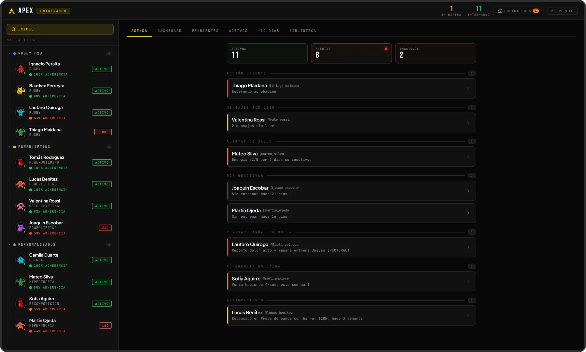Click PEND. badge for Thiago Maidana
The width and height of the screenshot is (586, 352).
coord(103,132)
